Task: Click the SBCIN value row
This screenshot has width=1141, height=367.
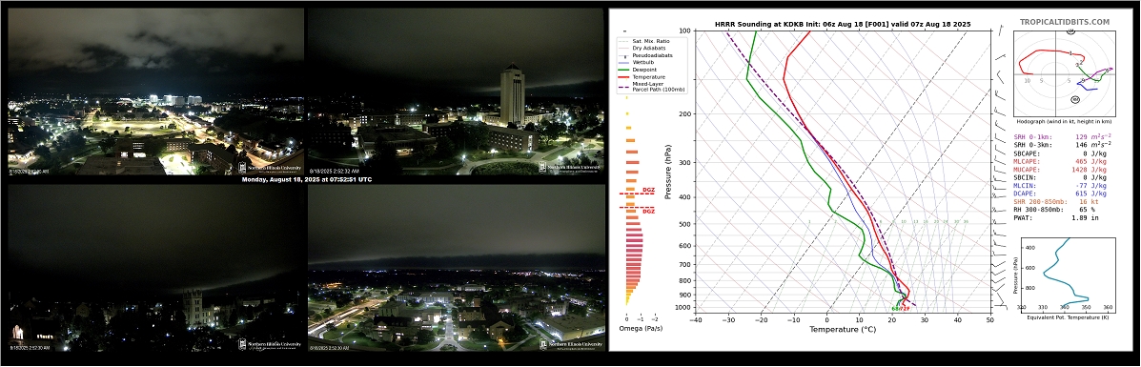Action: click(x=1061, y=177)
